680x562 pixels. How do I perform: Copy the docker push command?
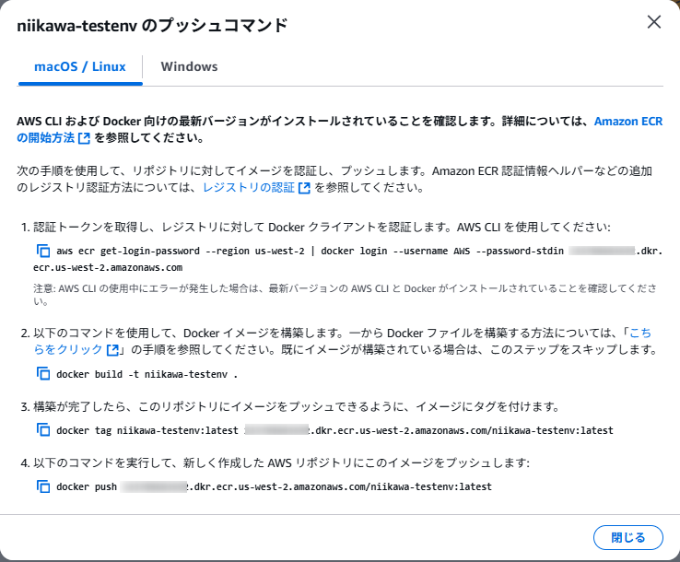tap(43, 486)
